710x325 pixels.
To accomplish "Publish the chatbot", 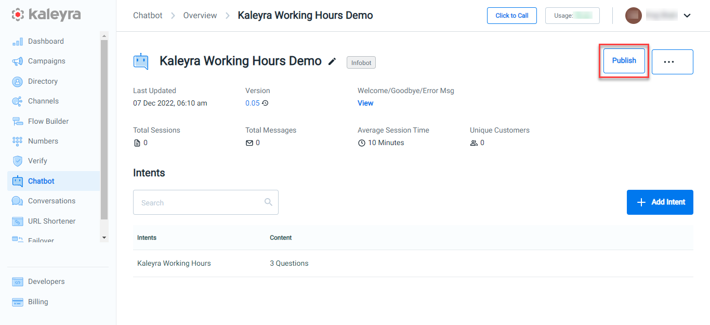I will [624, 61].
